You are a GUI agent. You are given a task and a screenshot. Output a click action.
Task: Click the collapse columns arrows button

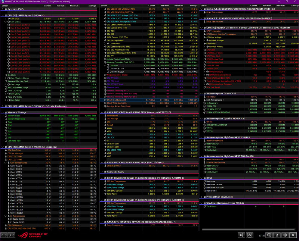pyautogui.click(x=12, y=235)
